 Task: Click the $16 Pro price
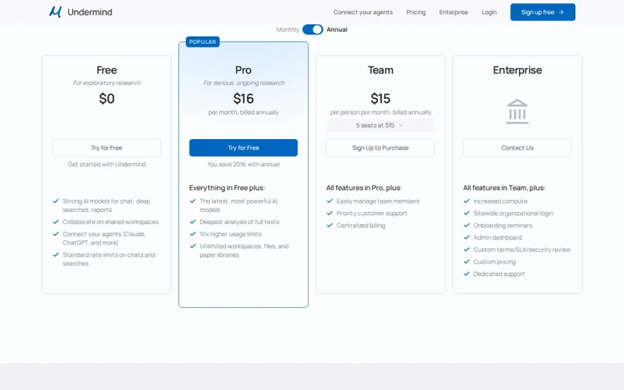pyautogui.click(x=243, y=98)
